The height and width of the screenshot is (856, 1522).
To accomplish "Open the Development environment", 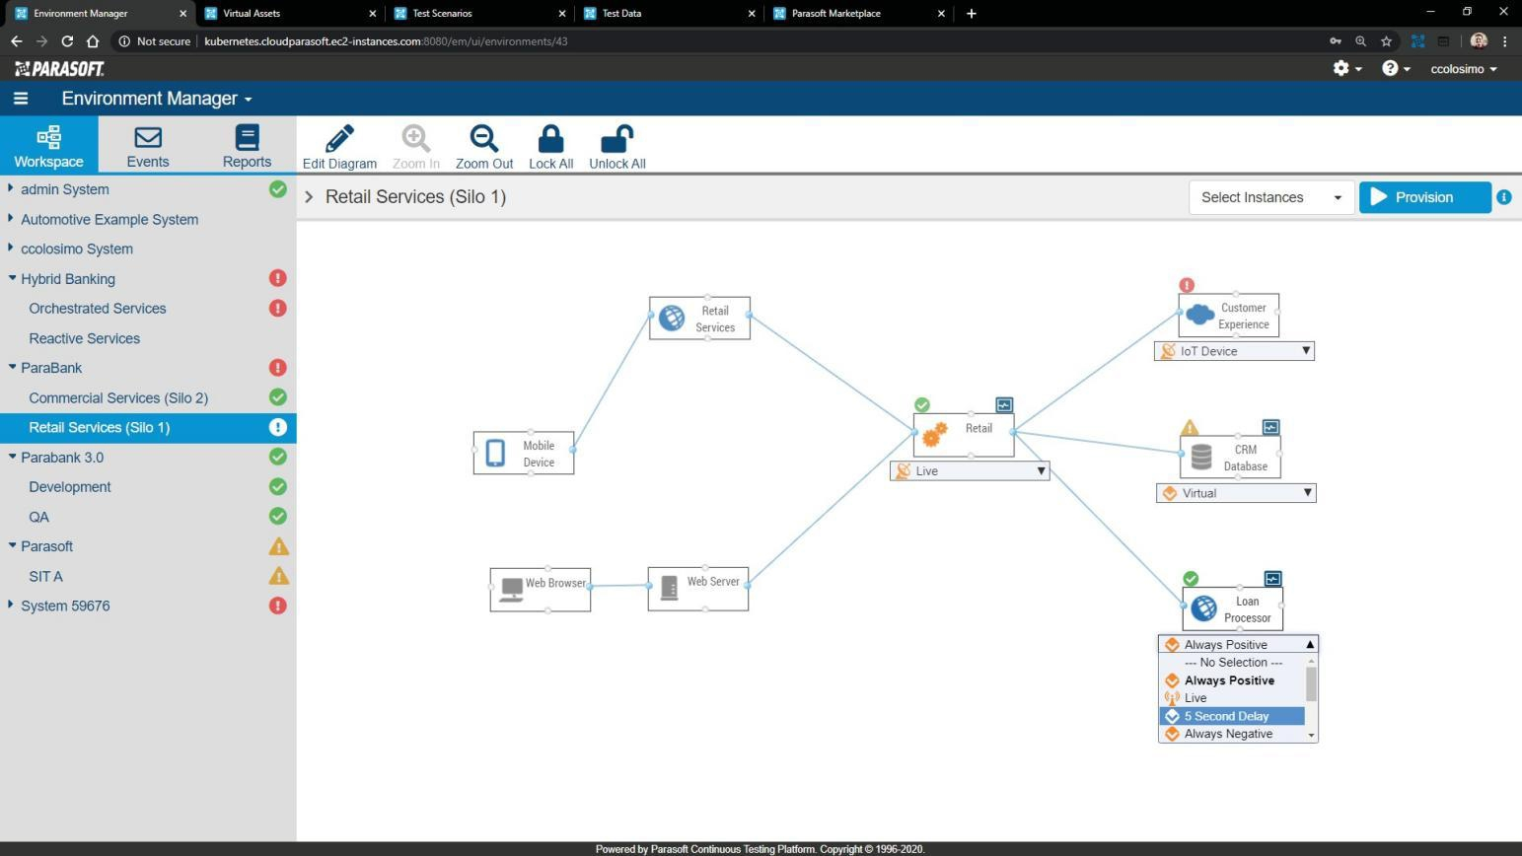I will tap(70, 487).
